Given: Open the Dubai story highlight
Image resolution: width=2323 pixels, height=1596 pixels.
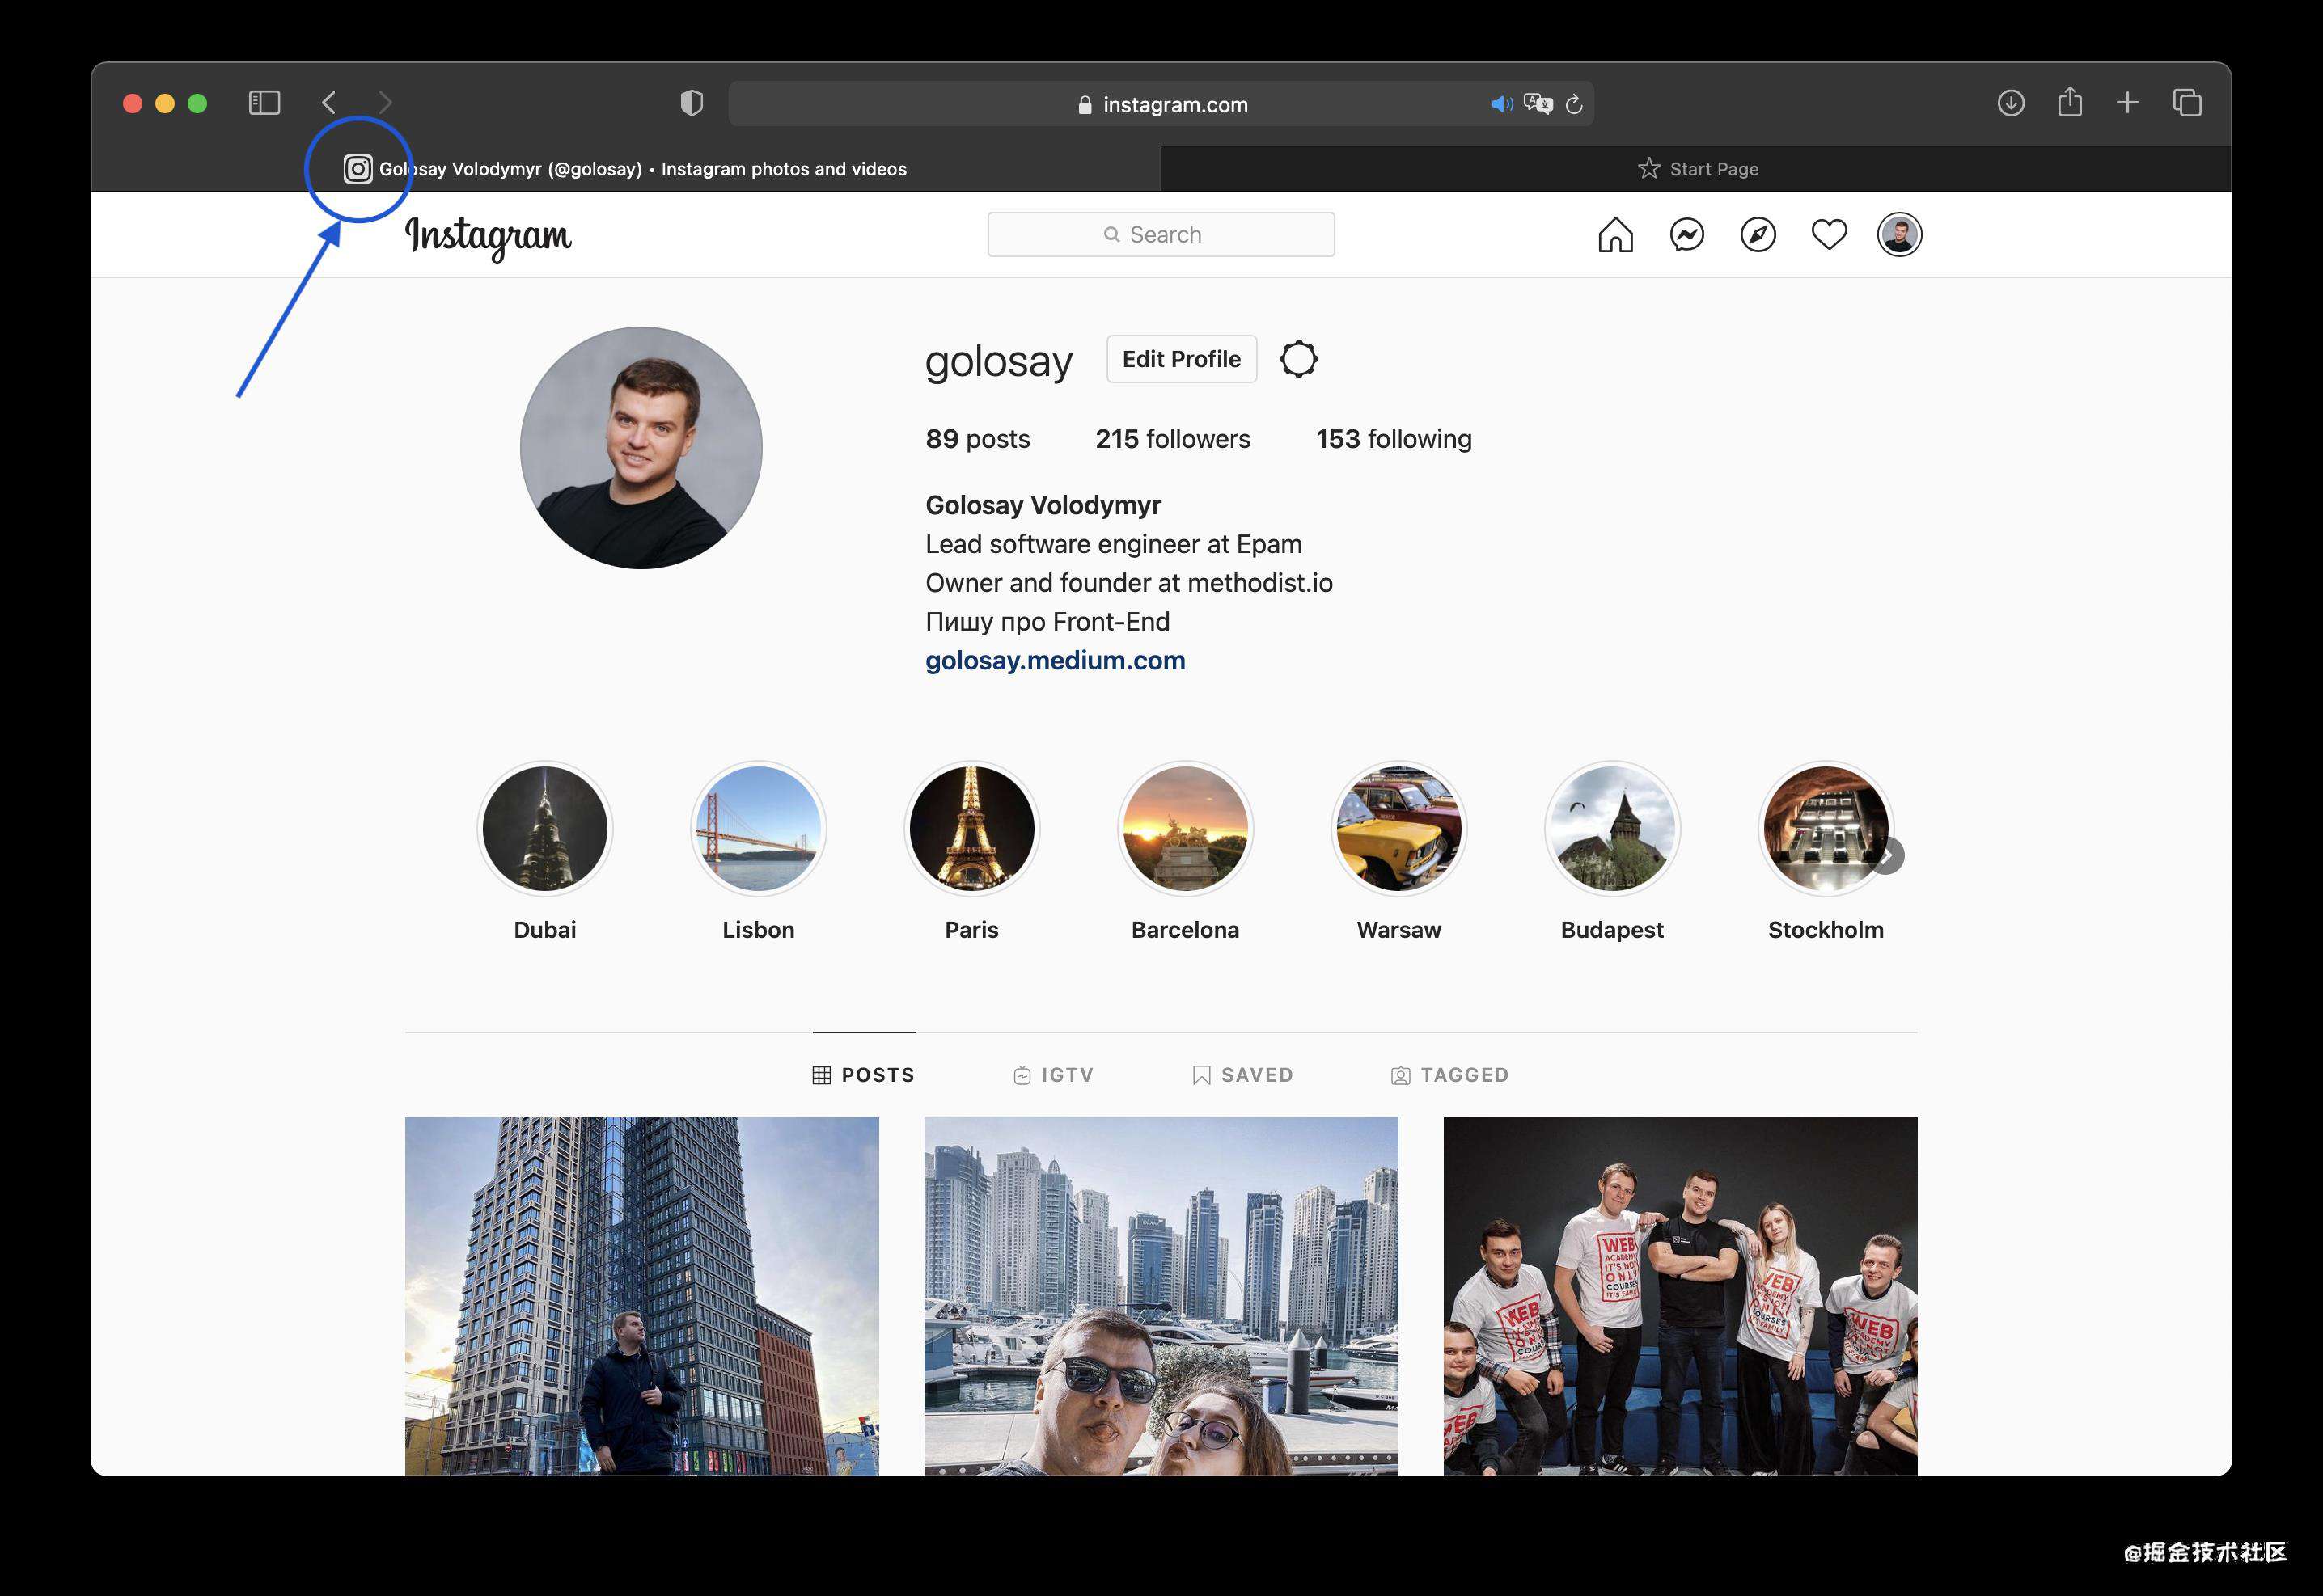Looking at the screenshot, I should coord(544,829).
